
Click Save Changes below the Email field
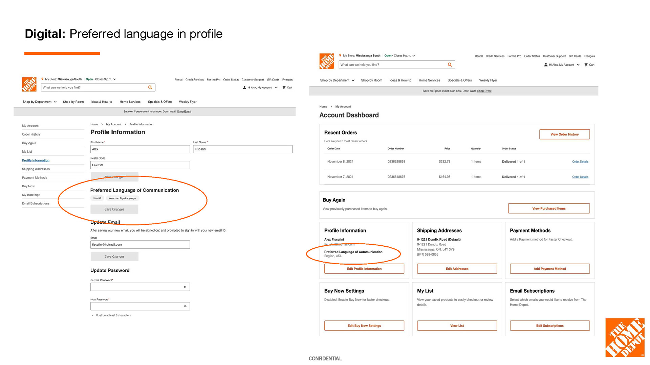(x=114, y=257)
